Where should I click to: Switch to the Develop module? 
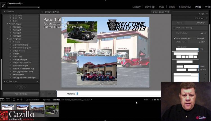point(150,7)
